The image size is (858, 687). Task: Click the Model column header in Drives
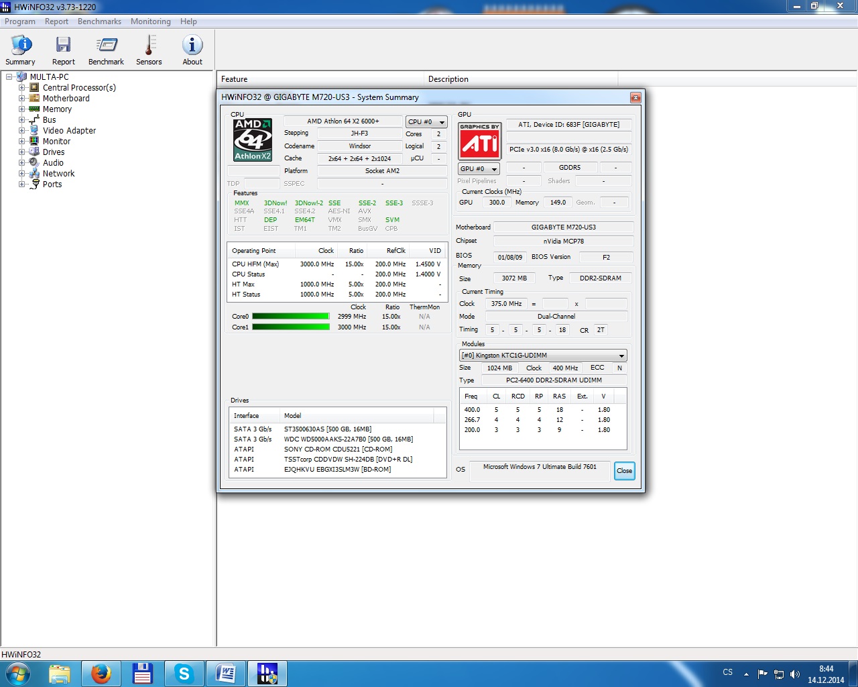pyautogui.click(x=357, y=415)
